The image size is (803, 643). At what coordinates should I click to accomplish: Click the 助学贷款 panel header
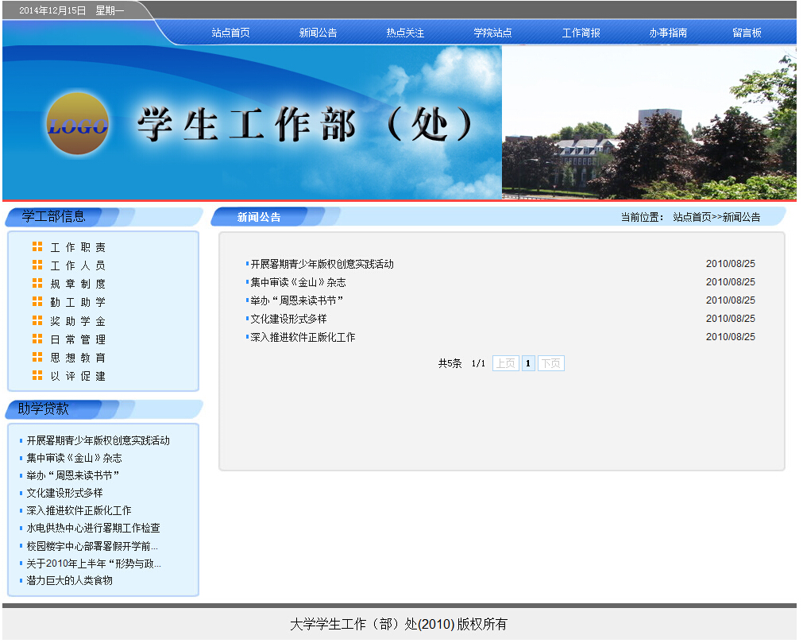tap(43, 409)
